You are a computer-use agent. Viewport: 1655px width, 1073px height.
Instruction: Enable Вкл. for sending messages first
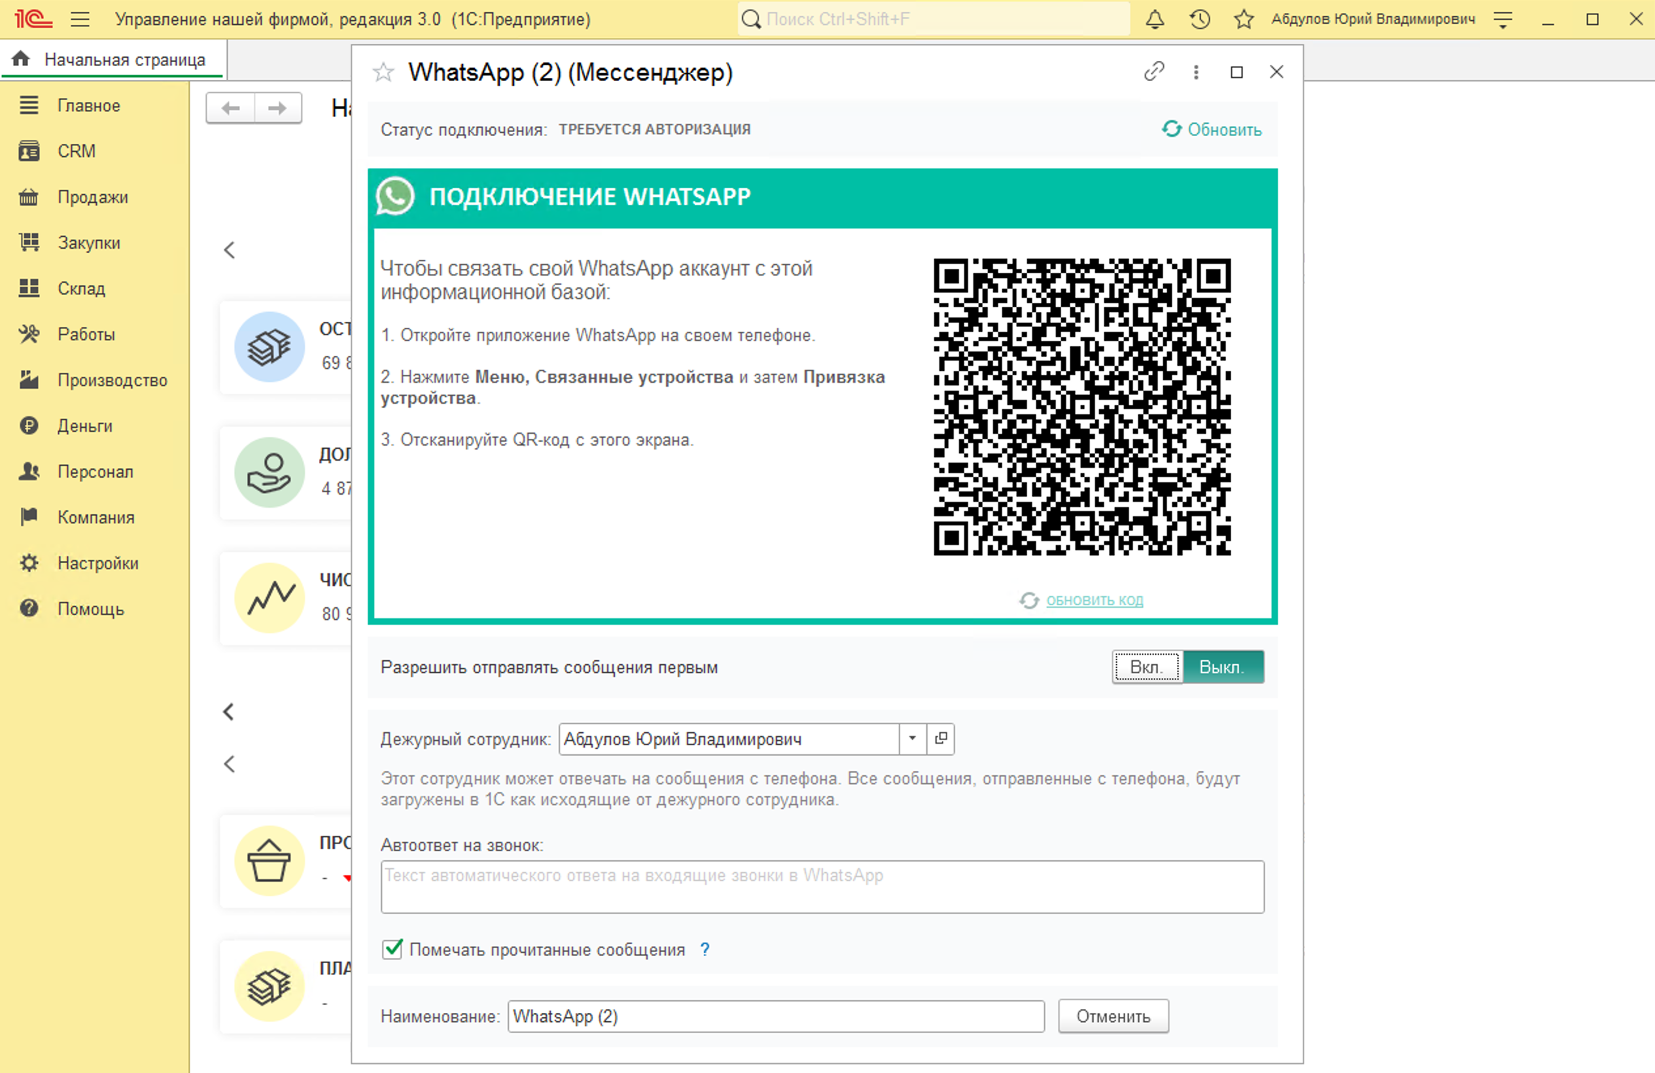(x=1146, y=667)
